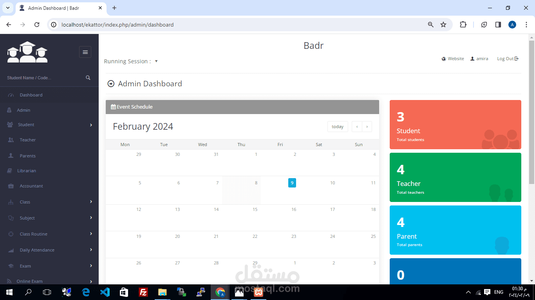
Task: Click the Online Exam feed icon
Action: (9, 281)
